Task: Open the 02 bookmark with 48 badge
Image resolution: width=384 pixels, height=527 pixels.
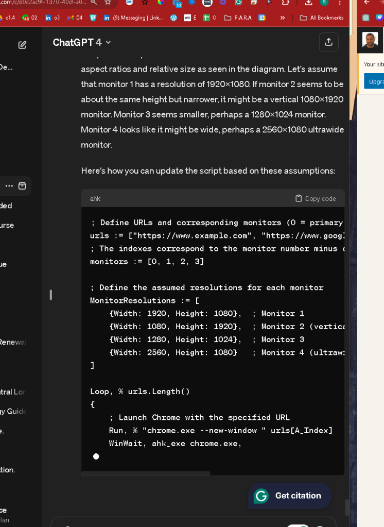Action: [30, 18]
